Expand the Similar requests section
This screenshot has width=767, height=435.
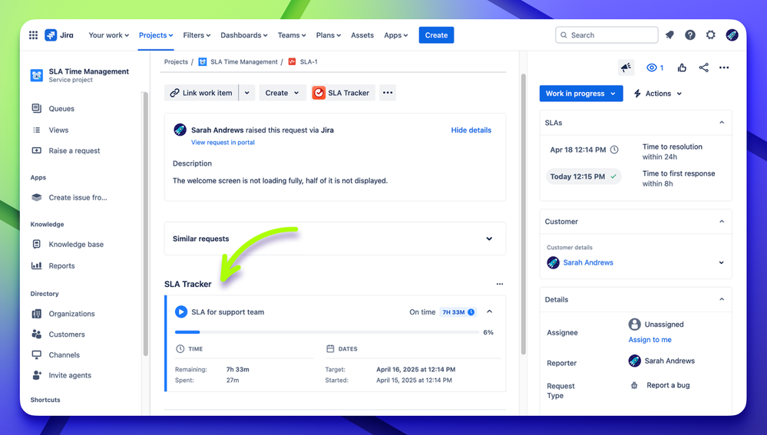pyautogui.click(x=489, y=239)
